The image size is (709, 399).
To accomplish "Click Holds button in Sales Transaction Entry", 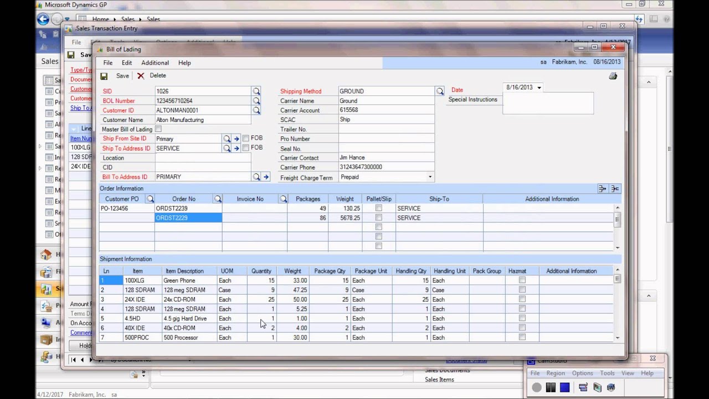I will [x=81, y=345].
